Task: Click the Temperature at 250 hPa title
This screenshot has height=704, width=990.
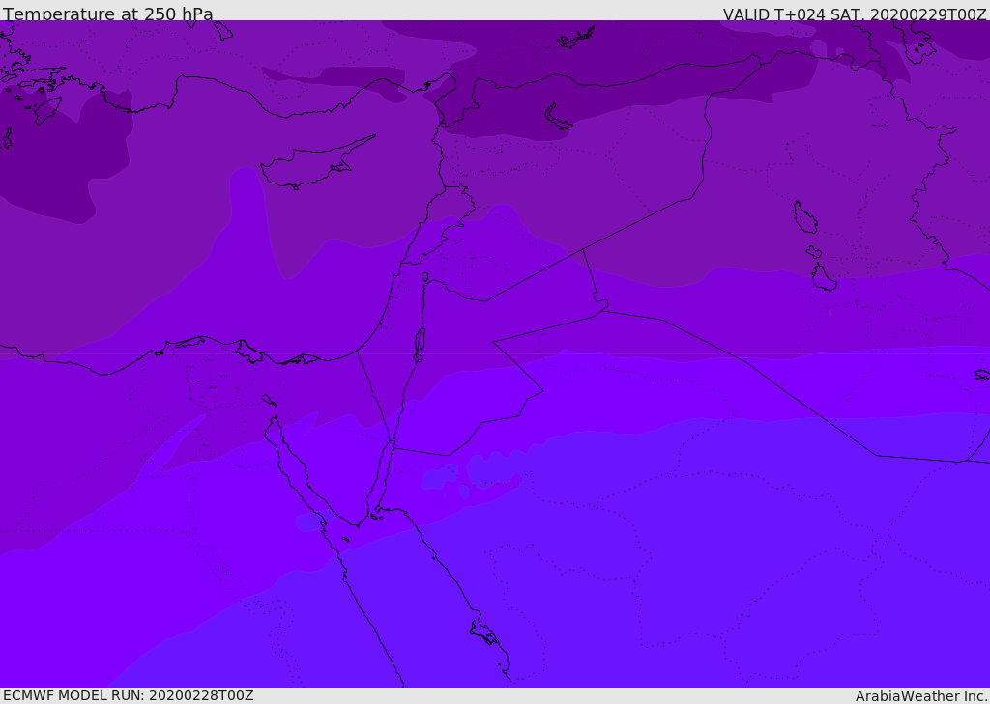Action: click(108, 14)
